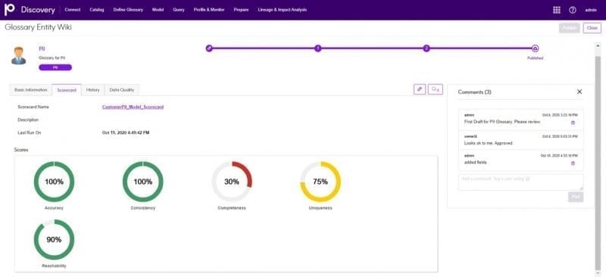Open the Profile & Monitor menu
Viewport: 606px width, 277px height.
(209, 10)
